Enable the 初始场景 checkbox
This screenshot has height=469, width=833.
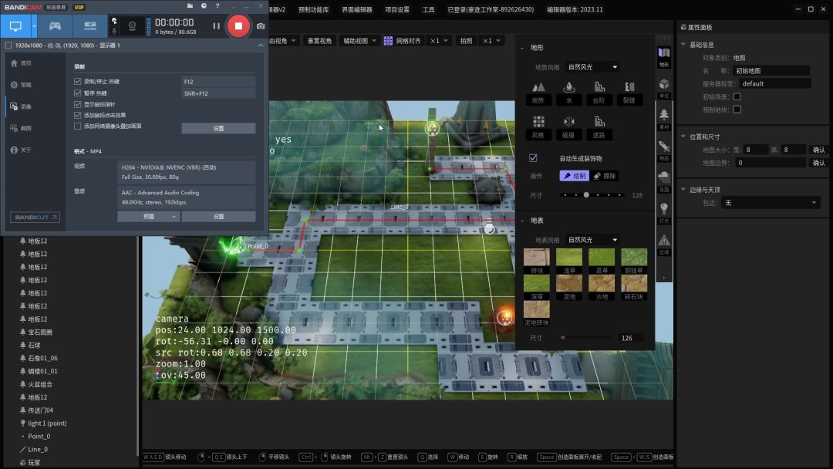(737, 96)
